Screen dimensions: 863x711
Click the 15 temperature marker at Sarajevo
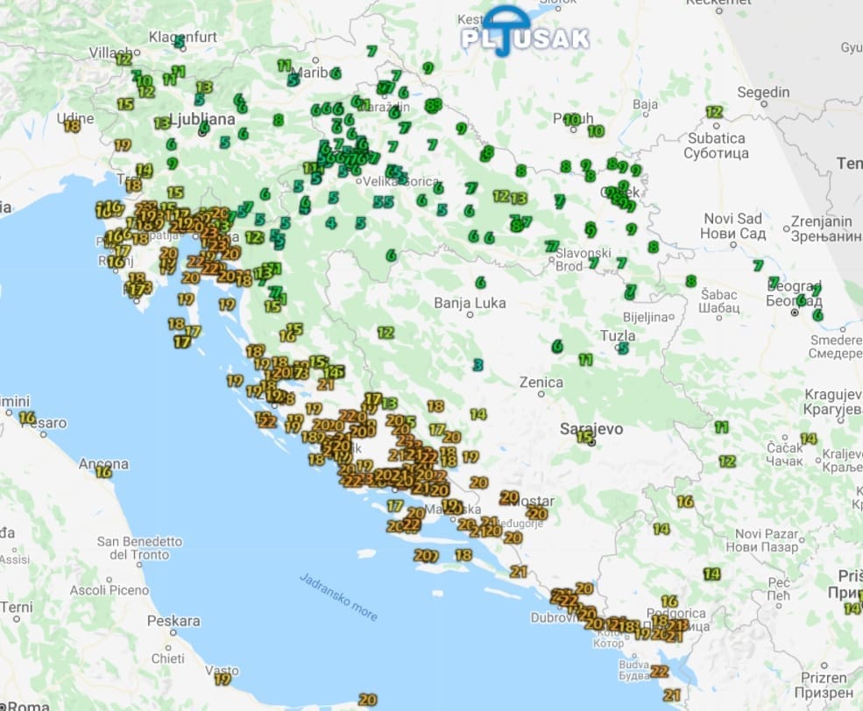[584, 436]
